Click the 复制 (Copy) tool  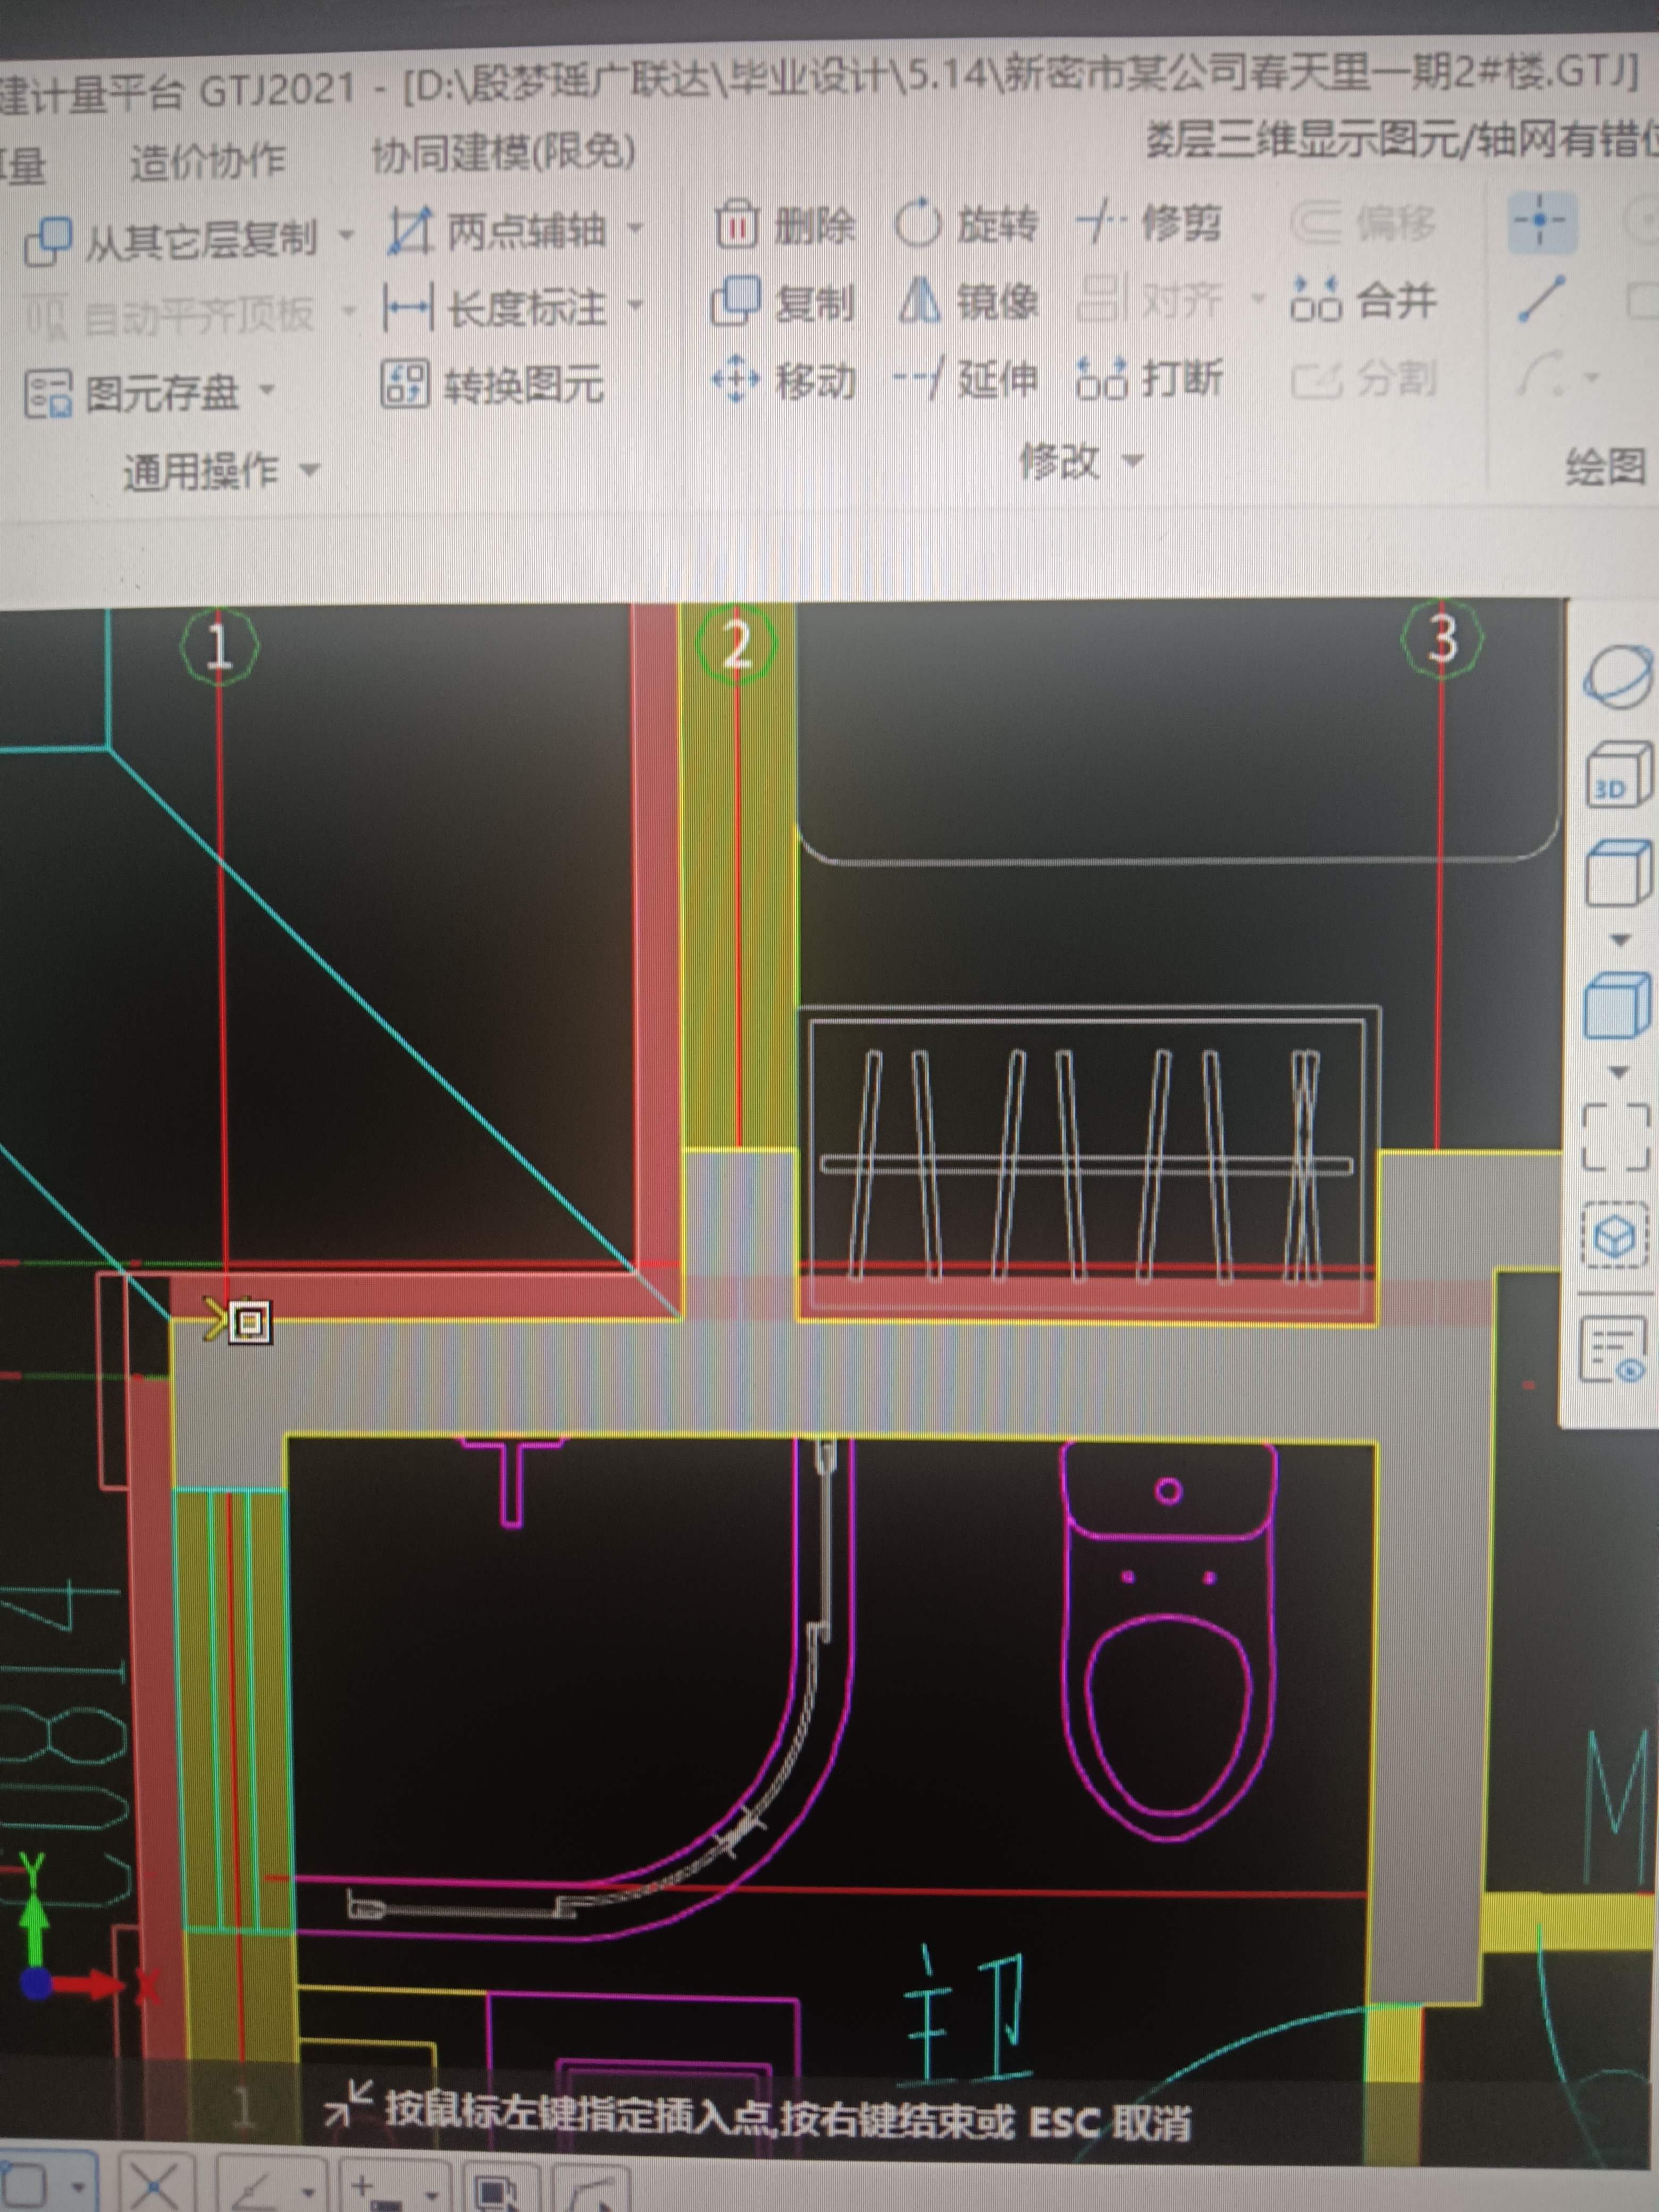point(783,302)
